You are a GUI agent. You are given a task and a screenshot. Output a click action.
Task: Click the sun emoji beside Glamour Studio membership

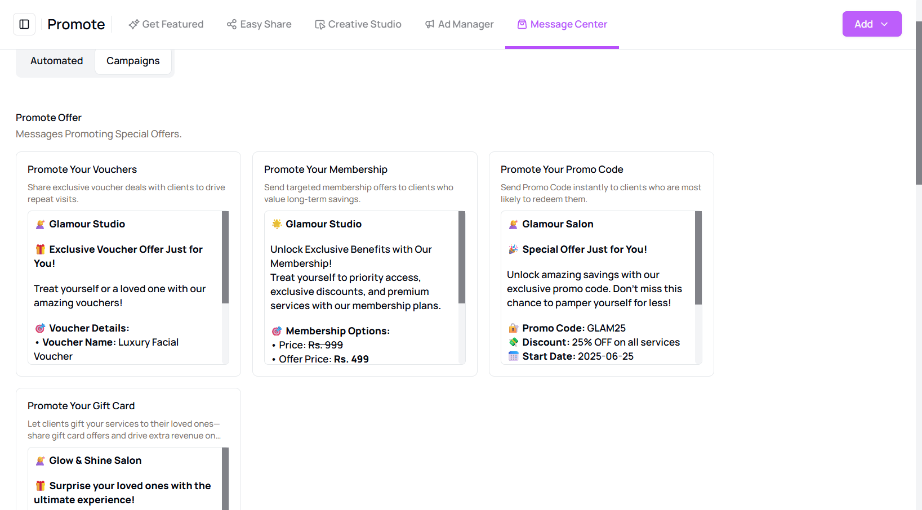(277, 224)
